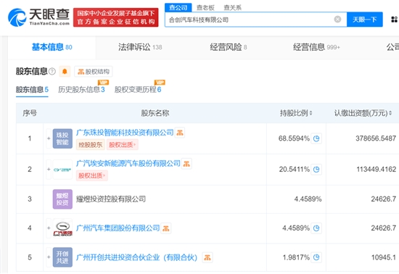Expand row 5 广州开创共进 with the plus
The height and width of the screenshot is (274, 399).
pos(49,257)
